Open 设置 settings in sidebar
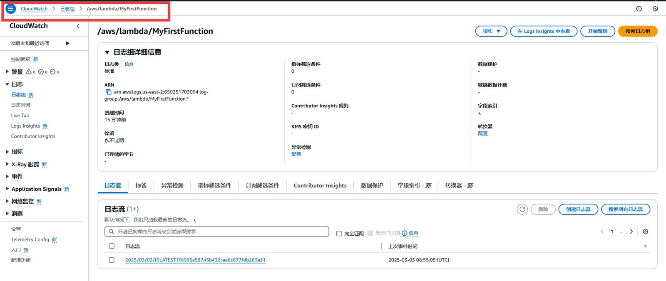666x281 pixels. 16,229
